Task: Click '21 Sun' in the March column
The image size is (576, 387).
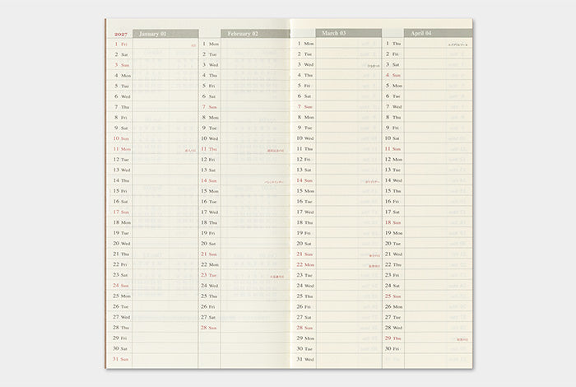Action: (x=305, y=254)
